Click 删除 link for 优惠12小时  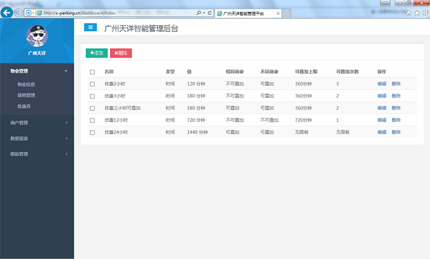tap(396, 120)
